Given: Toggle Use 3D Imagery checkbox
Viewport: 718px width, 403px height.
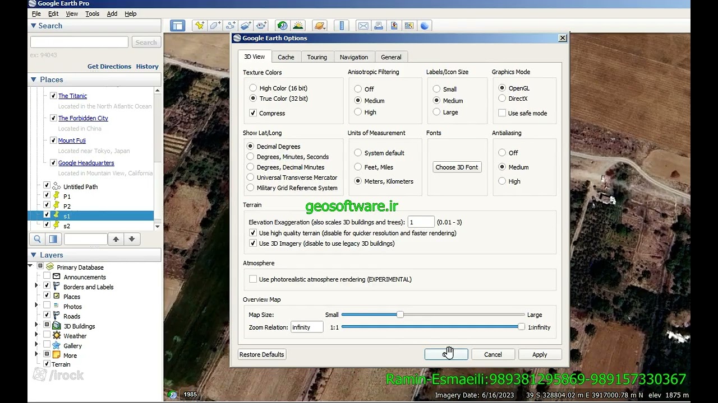Looking at the screenshot, I should pos(253,243).
